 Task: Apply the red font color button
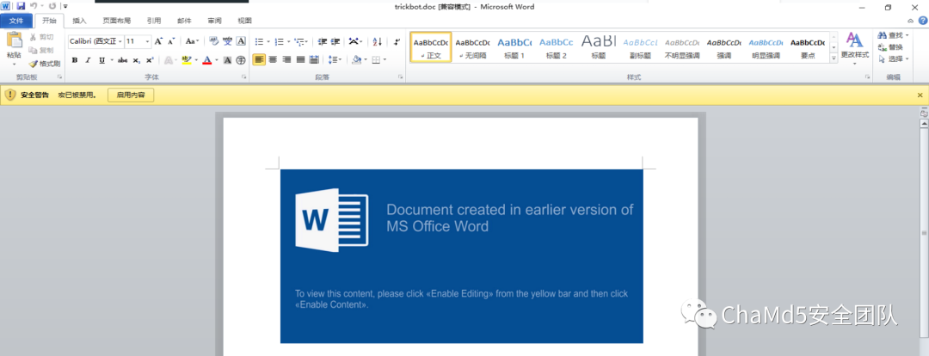pyautogui.click(x=206, y=60)
